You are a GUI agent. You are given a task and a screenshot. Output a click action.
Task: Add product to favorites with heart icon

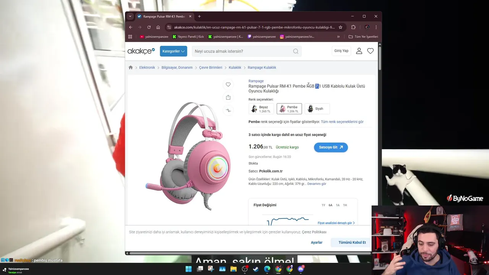point(228,84)
